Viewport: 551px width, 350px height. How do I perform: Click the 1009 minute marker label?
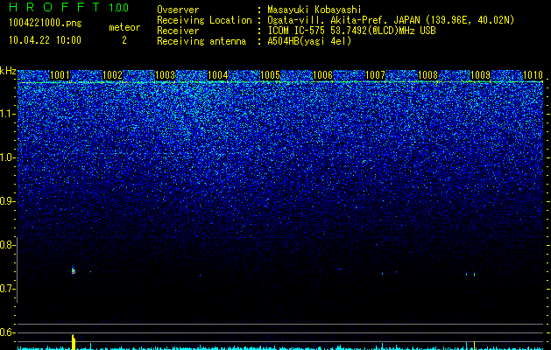480,75
